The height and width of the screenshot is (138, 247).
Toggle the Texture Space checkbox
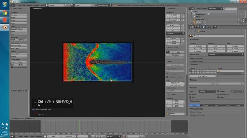[x=218, y=95]
